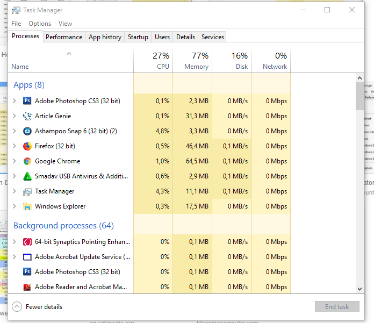Open the File menu
Image resolution: width=374 pixels, height=323 pixels.
coord(16,24)
